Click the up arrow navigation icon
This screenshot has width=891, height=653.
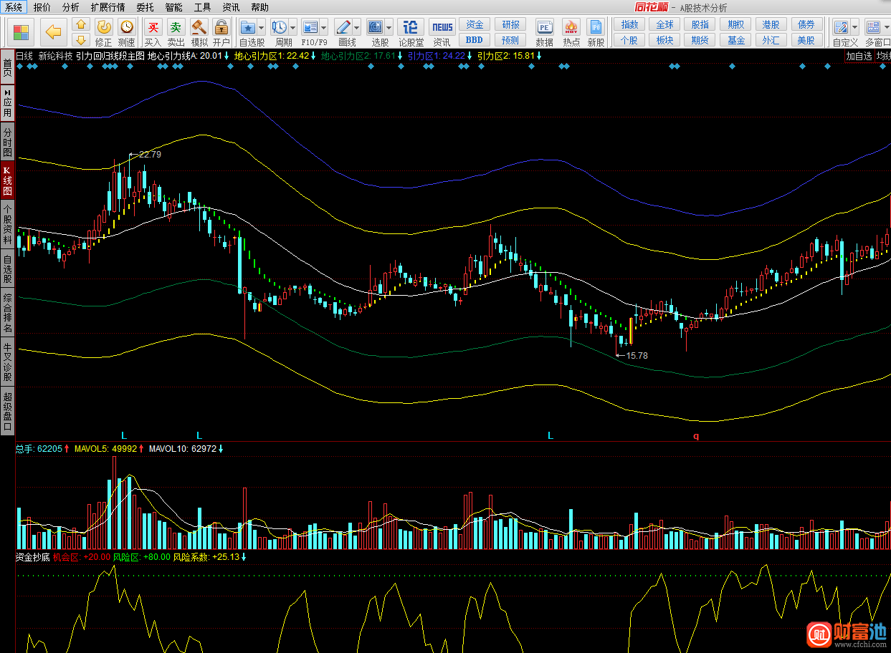[x=81, y=25]
